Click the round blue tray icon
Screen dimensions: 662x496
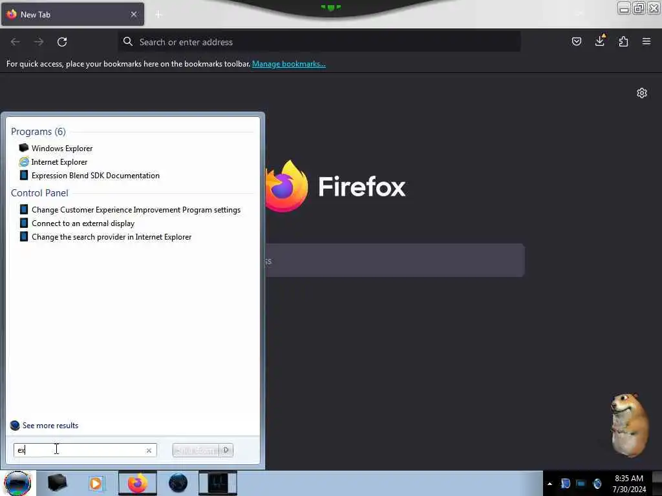pyautogui.click(x=597, y=483)
